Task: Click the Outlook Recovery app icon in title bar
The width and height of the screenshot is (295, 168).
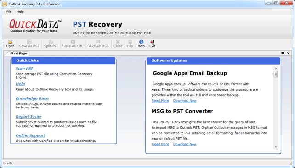Action: (4, 4)
